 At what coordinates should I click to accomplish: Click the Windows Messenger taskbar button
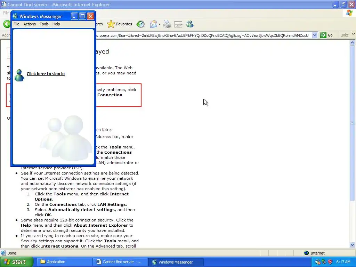click(176, 262)
